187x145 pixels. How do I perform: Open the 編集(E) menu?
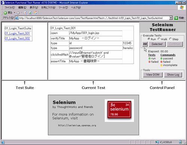click(22, 7)
